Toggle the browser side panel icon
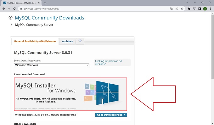The width and height of the screenshot is (214, 125). pos(200,9)
